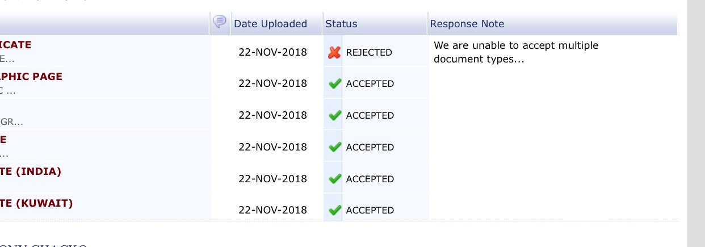Open the document link ending (KUWAIT)
The image size is (705, 247).
36,203
